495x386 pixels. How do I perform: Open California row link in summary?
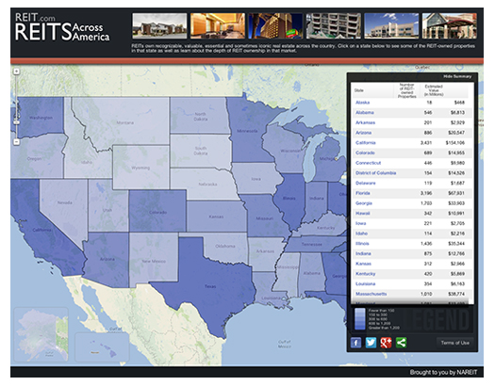click(366, 143)
